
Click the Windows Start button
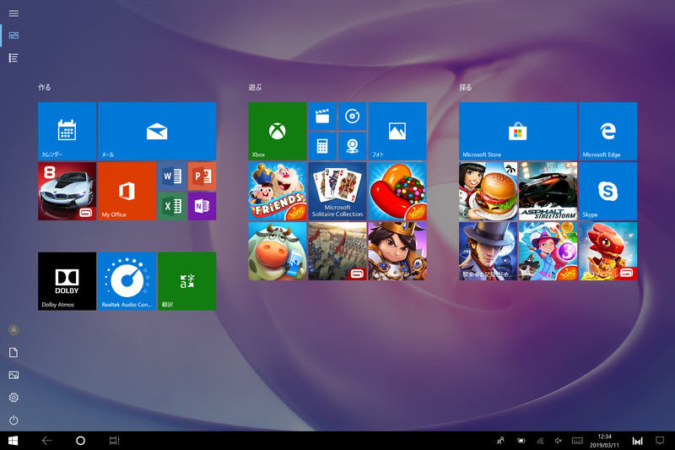coord(13,441)
